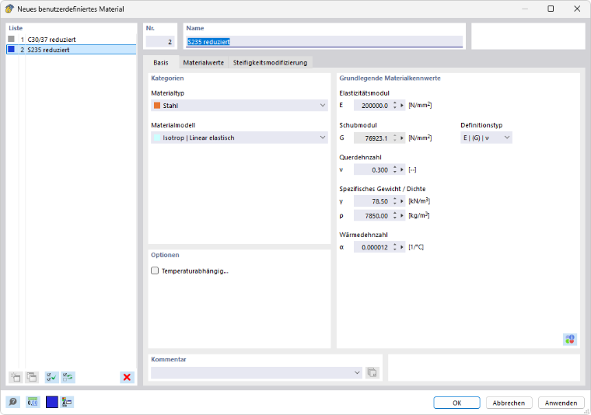
Task: Open the Definitionstyp E | (G) | ν dropdown
Action: 486,138
